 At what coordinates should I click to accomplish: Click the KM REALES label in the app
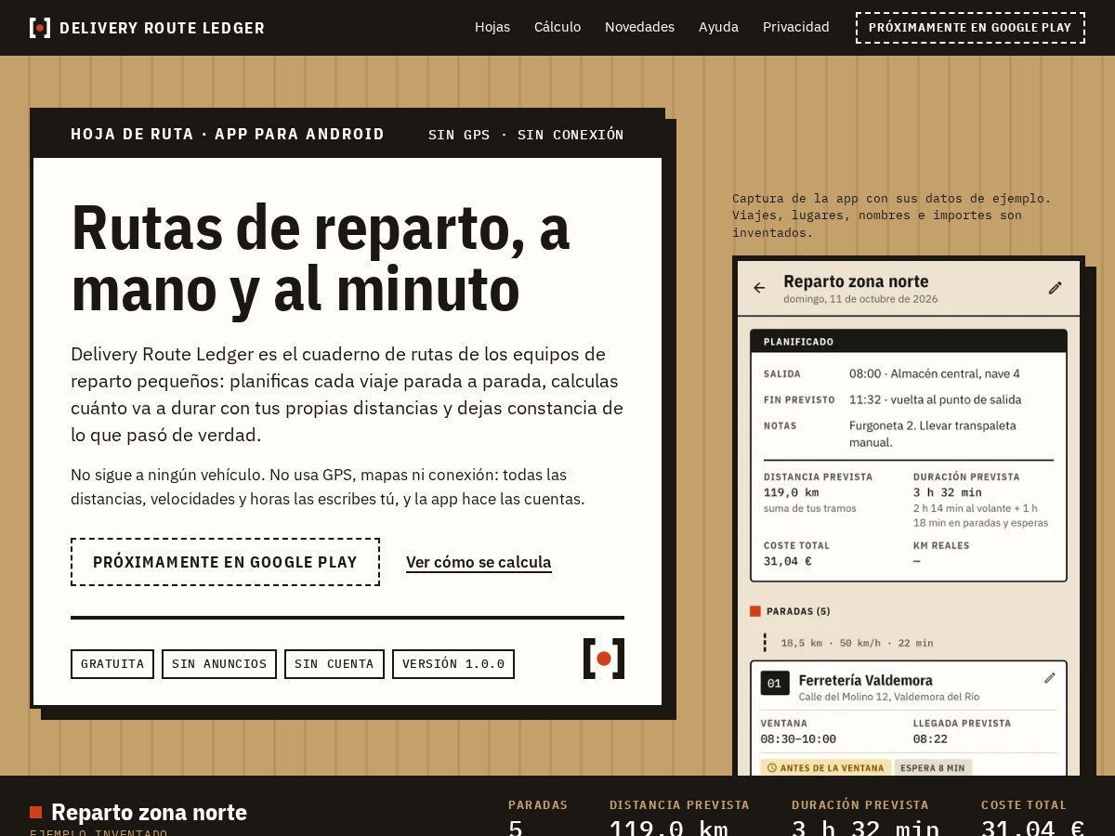tap(941, 545)
